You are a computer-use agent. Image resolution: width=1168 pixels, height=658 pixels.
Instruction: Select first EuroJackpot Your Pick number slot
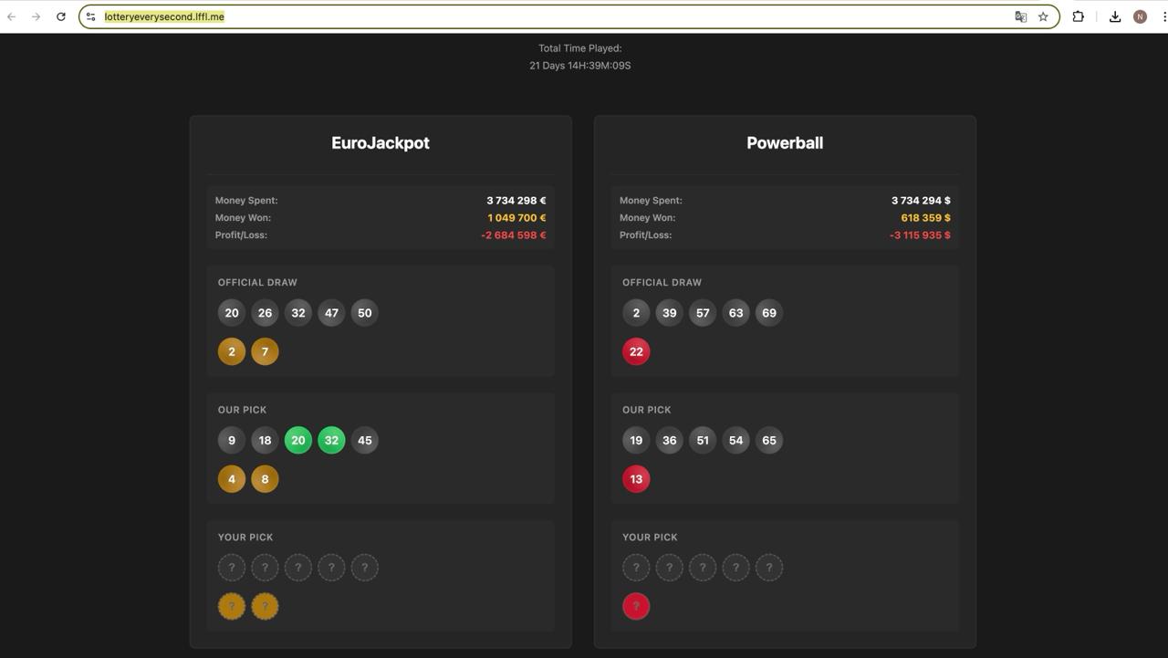(232, 568)
